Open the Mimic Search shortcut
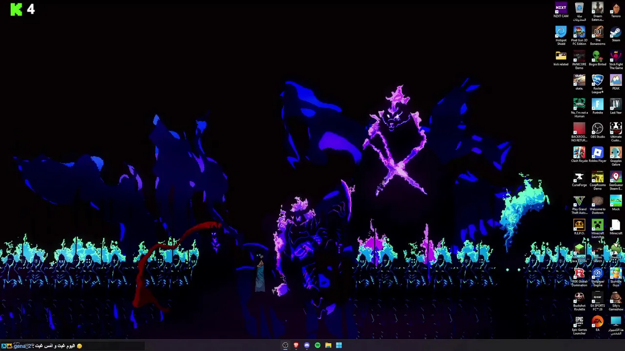The width and height of the screenshot is (625, 351). pos(597,253)
